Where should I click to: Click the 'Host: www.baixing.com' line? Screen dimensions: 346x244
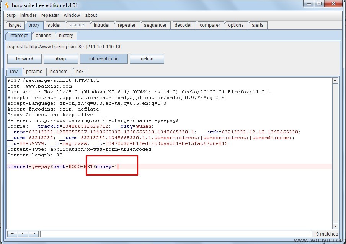39,86
